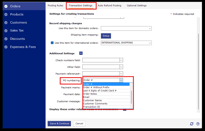Screen dimensions: 205x131
Task: Open the Payment reference# dropdown
Action: coord(121,74)
